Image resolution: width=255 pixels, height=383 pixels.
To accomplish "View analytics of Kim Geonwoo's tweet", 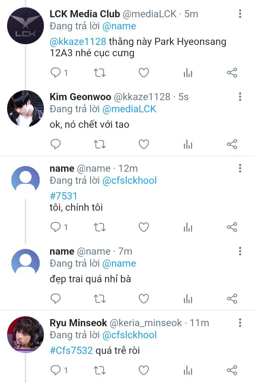I will [188, 144].
